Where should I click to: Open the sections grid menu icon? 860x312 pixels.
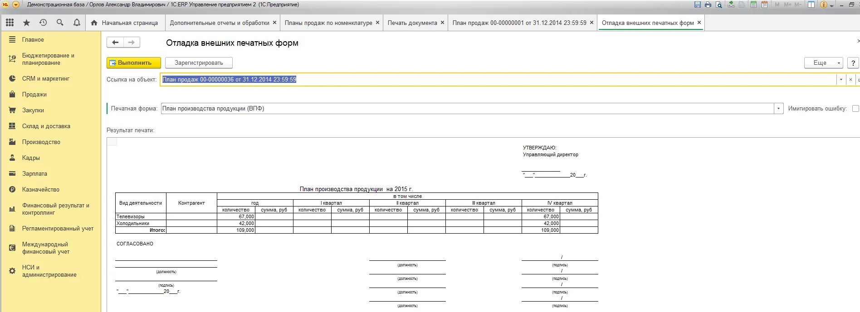10,23
